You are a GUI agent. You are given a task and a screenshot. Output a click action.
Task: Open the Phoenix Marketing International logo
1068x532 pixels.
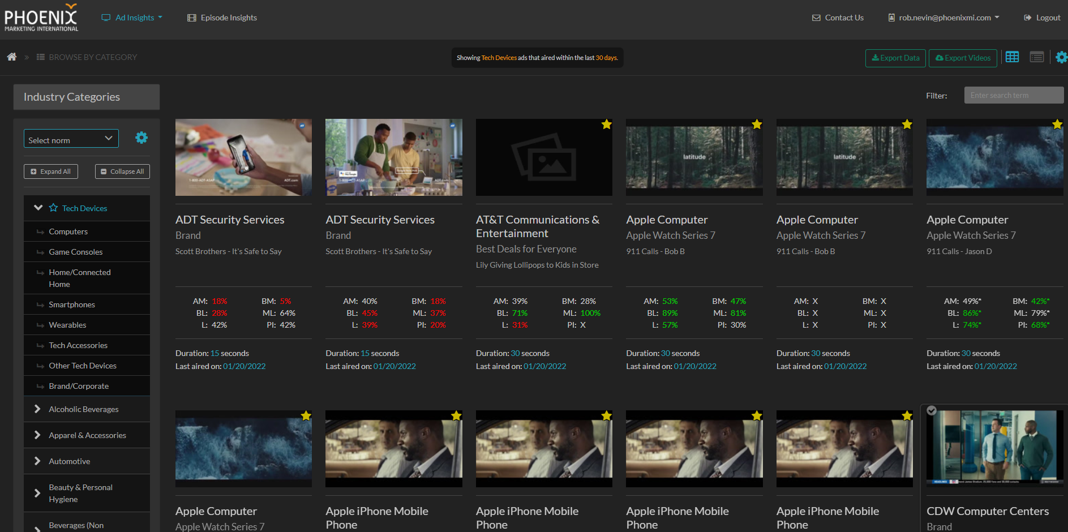41,18
